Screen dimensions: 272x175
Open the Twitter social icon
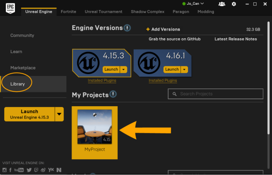coord(29,170)
